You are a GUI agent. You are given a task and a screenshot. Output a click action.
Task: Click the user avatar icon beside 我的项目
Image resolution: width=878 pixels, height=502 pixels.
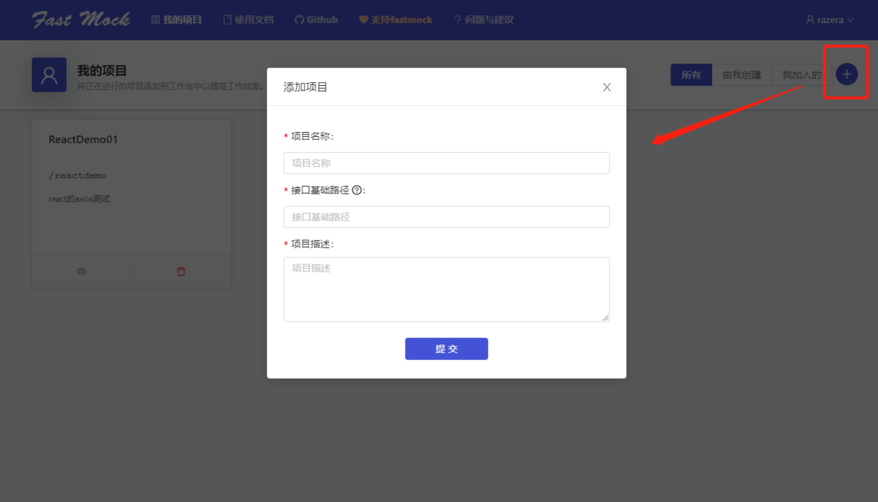[x=49, y=75]
